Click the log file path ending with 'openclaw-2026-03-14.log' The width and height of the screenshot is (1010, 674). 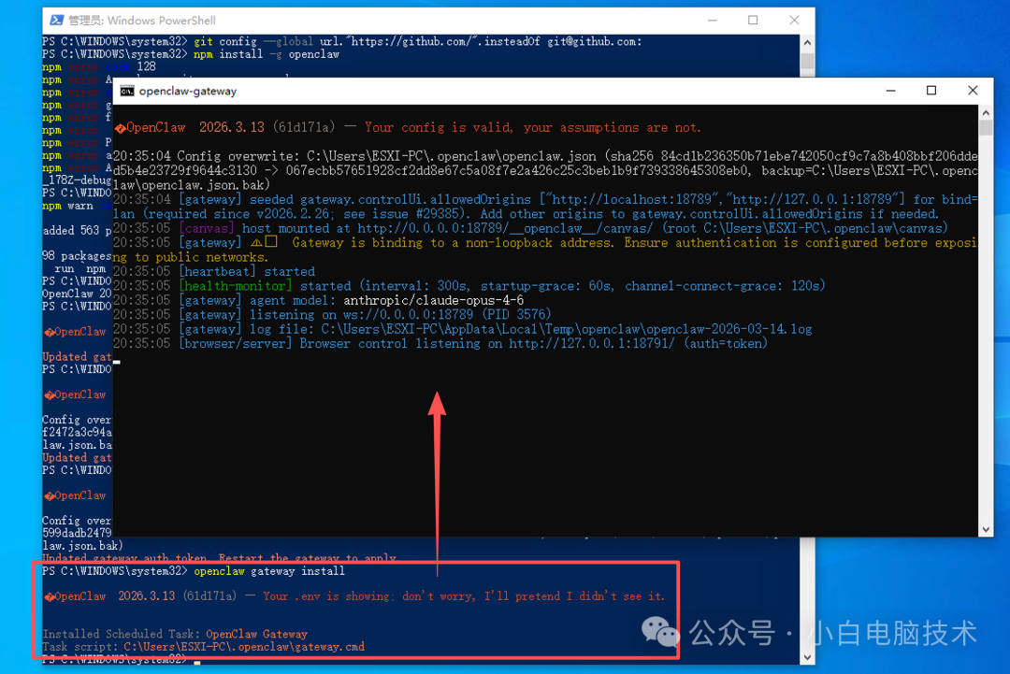click(x=566, y=329)
